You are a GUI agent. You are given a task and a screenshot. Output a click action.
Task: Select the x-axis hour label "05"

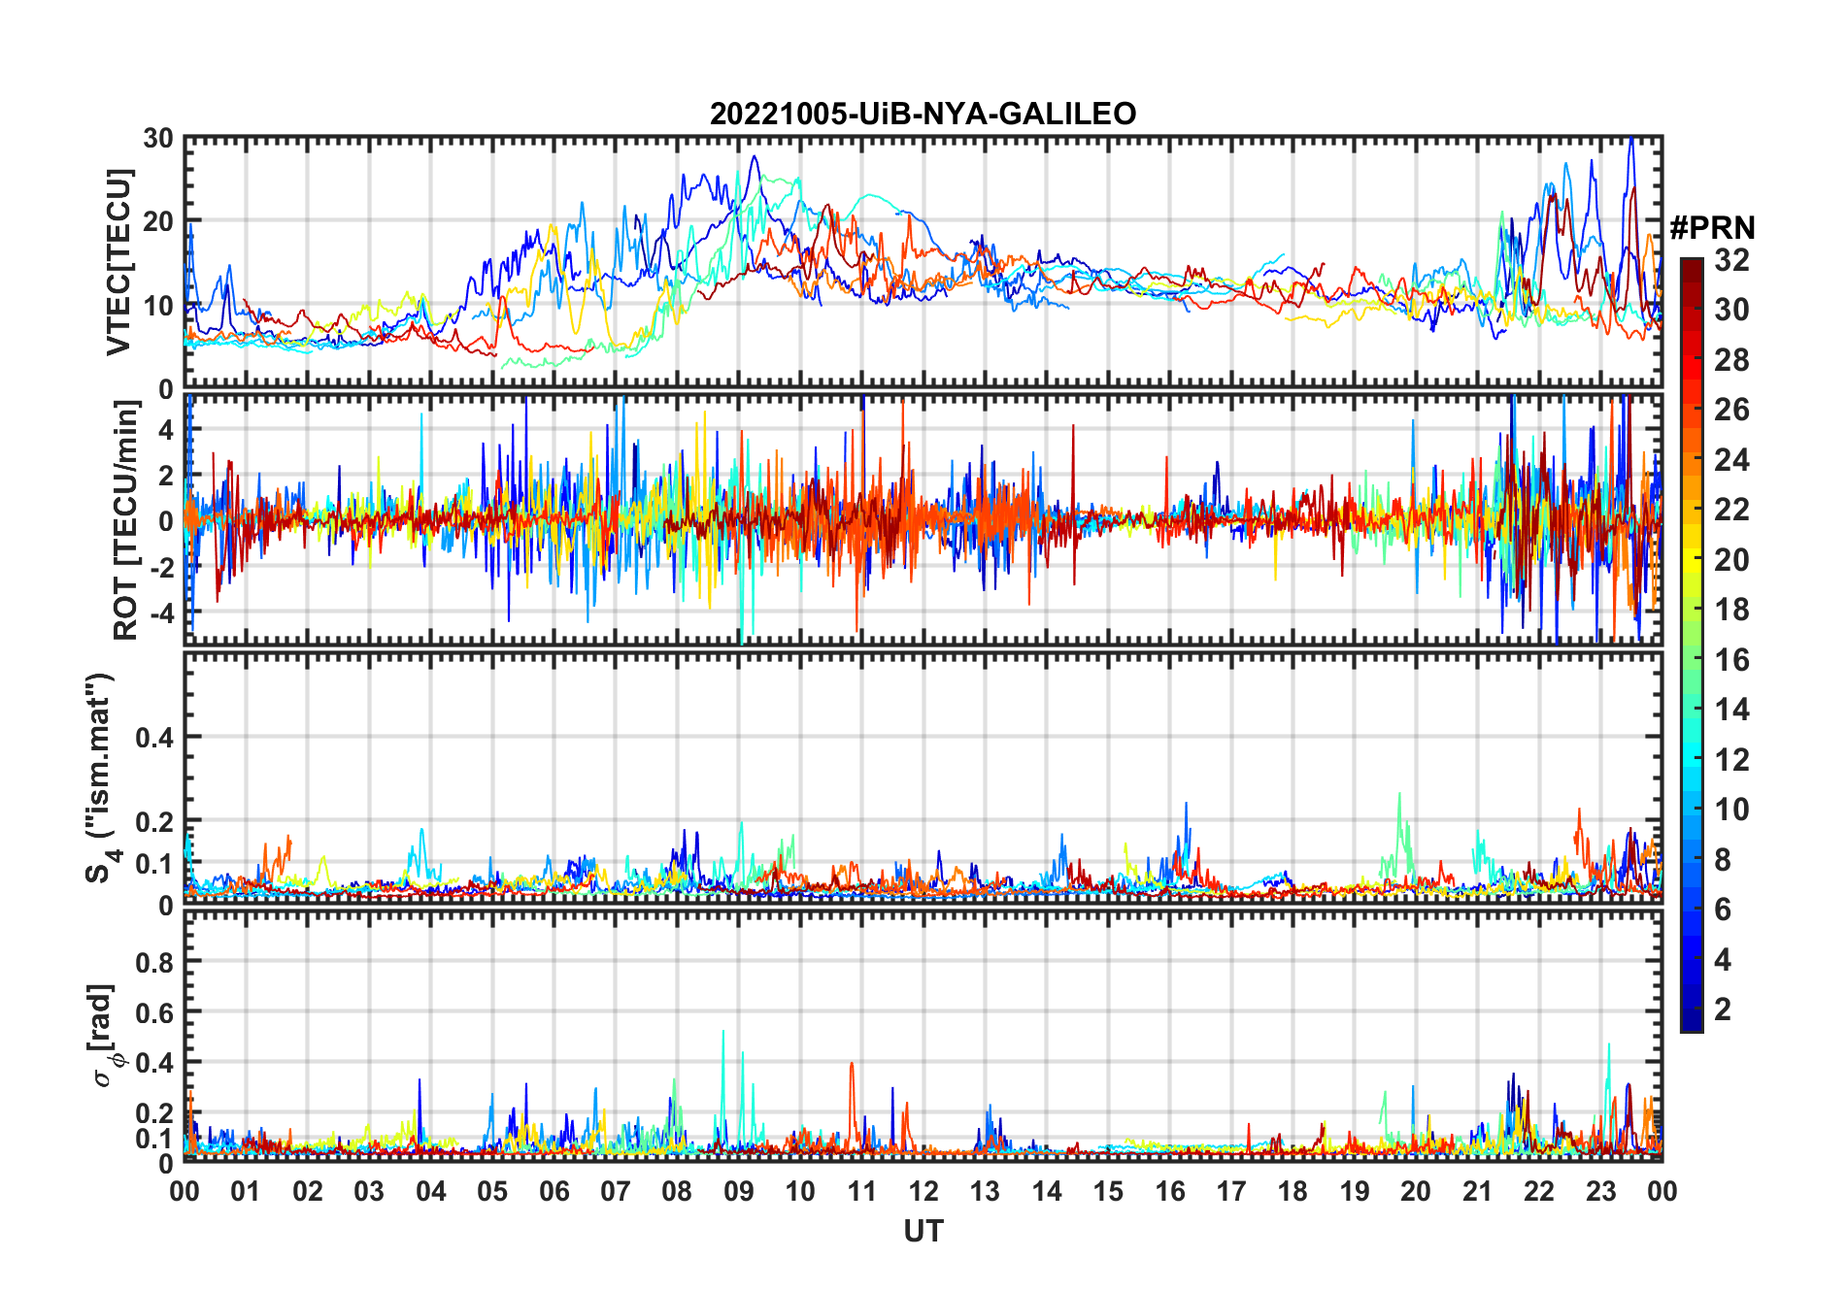(492, 1191)
